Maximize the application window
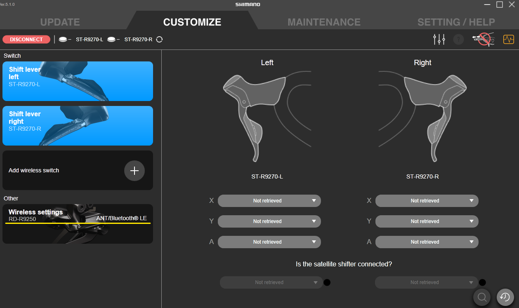This screenshot has height=308, width=519. click(500, 5)
